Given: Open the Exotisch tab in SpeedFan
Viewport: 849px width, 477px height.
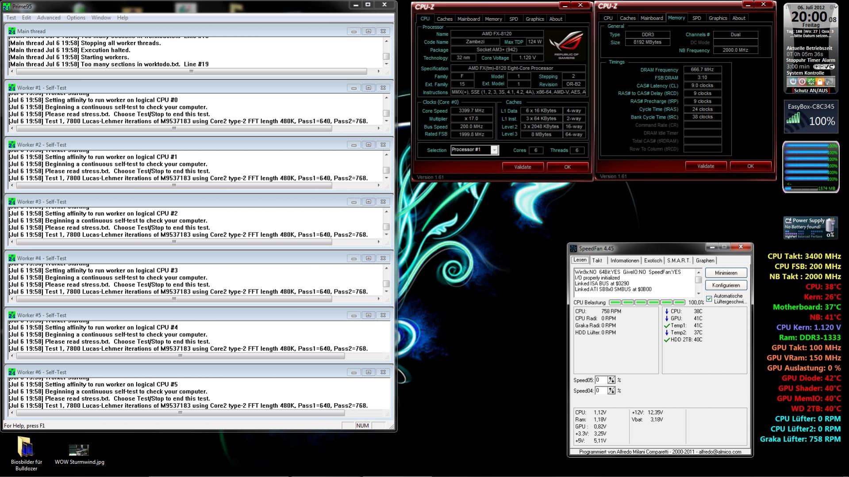Looking at the screenshot, I should click(653, 261).
